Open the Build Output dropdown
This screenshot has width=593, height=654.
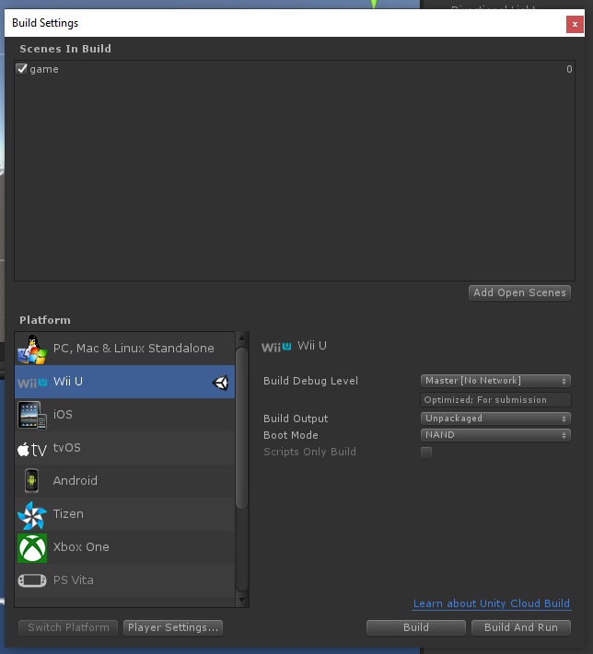(x=495, y=418)
